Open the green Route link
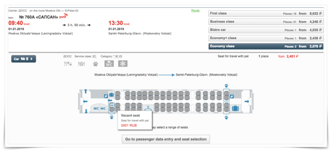 [x=195, y=11]
